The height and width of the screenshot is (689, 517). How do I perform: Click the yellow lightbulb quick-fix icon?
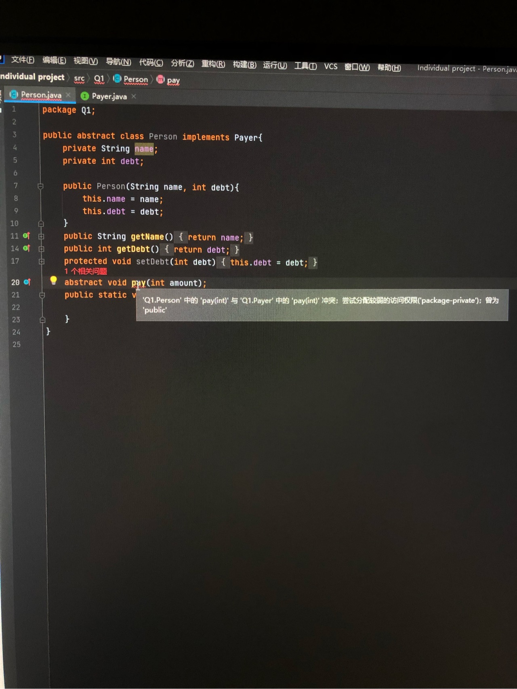tap(53, 281)
